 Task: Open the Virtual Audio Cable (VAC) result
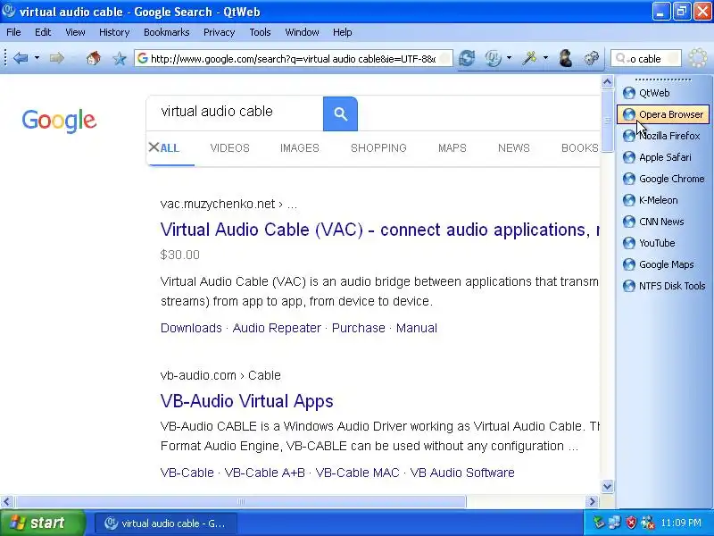380,230
